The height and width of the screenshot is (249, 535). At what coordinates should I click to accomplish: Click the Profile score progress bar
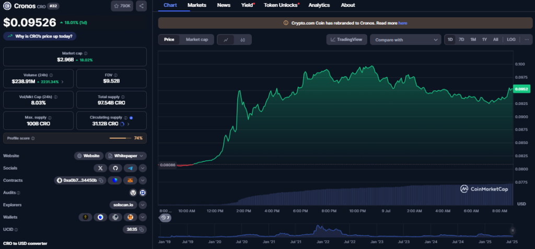coord(120,138)
